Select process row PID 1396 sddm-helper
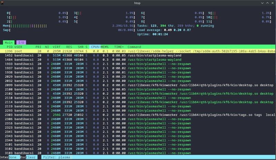 pyautogui.click(x=138, y=51)
